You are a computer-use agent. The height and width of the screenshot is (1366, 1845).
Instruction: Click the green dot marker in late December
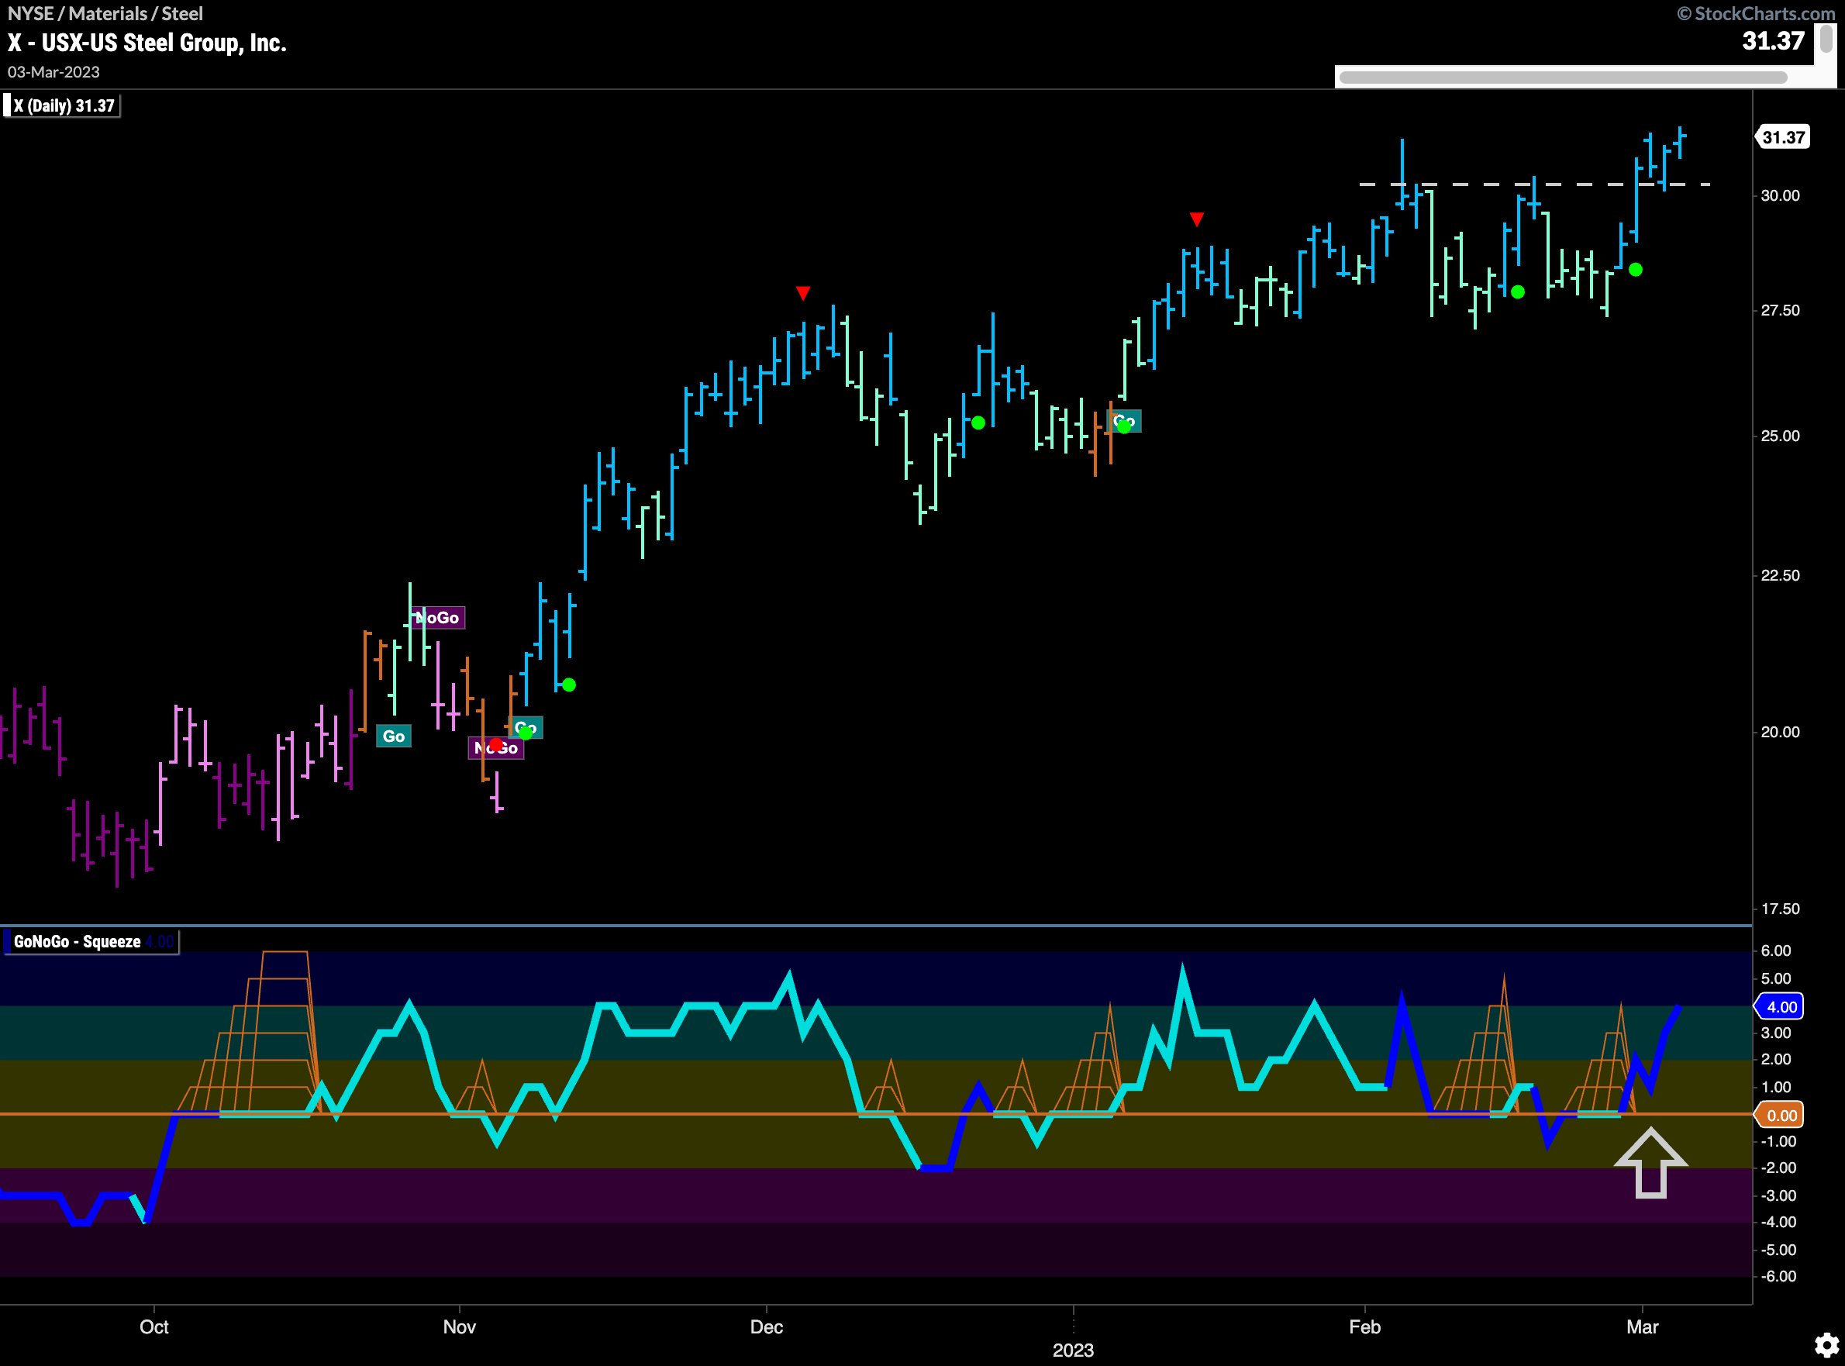click(x=978, y=423)
